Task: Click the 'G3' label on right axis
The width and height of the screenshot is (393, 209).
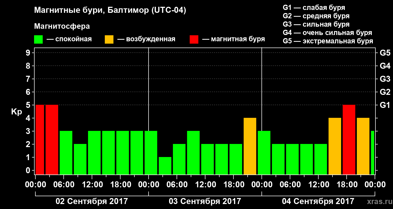Action: [x=385, y=79]
